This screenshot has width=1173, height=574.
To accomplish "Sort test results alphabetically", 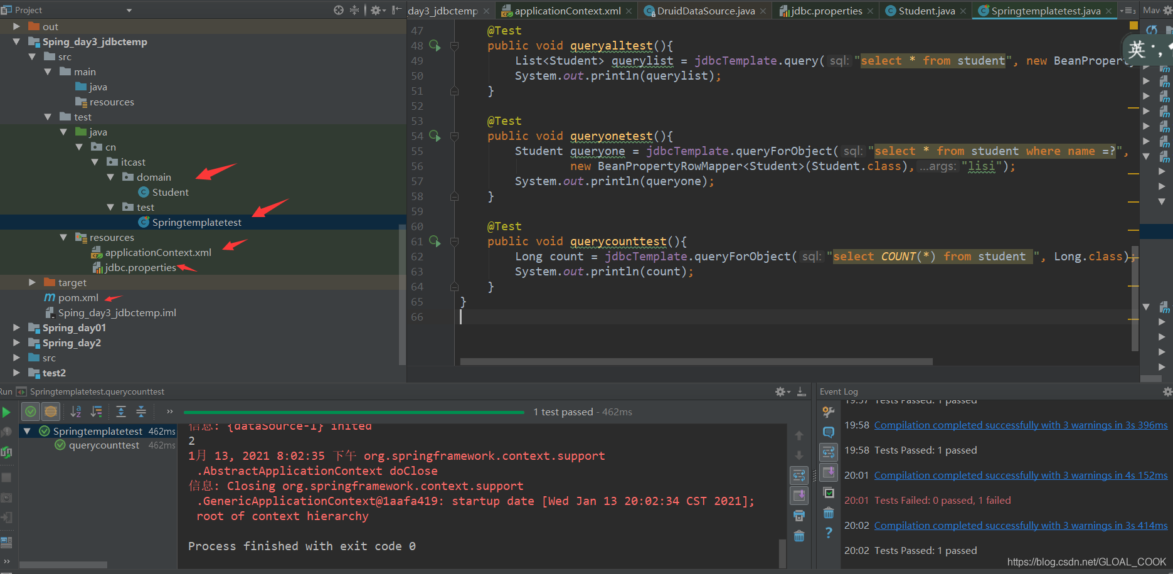I will [77, 412].
